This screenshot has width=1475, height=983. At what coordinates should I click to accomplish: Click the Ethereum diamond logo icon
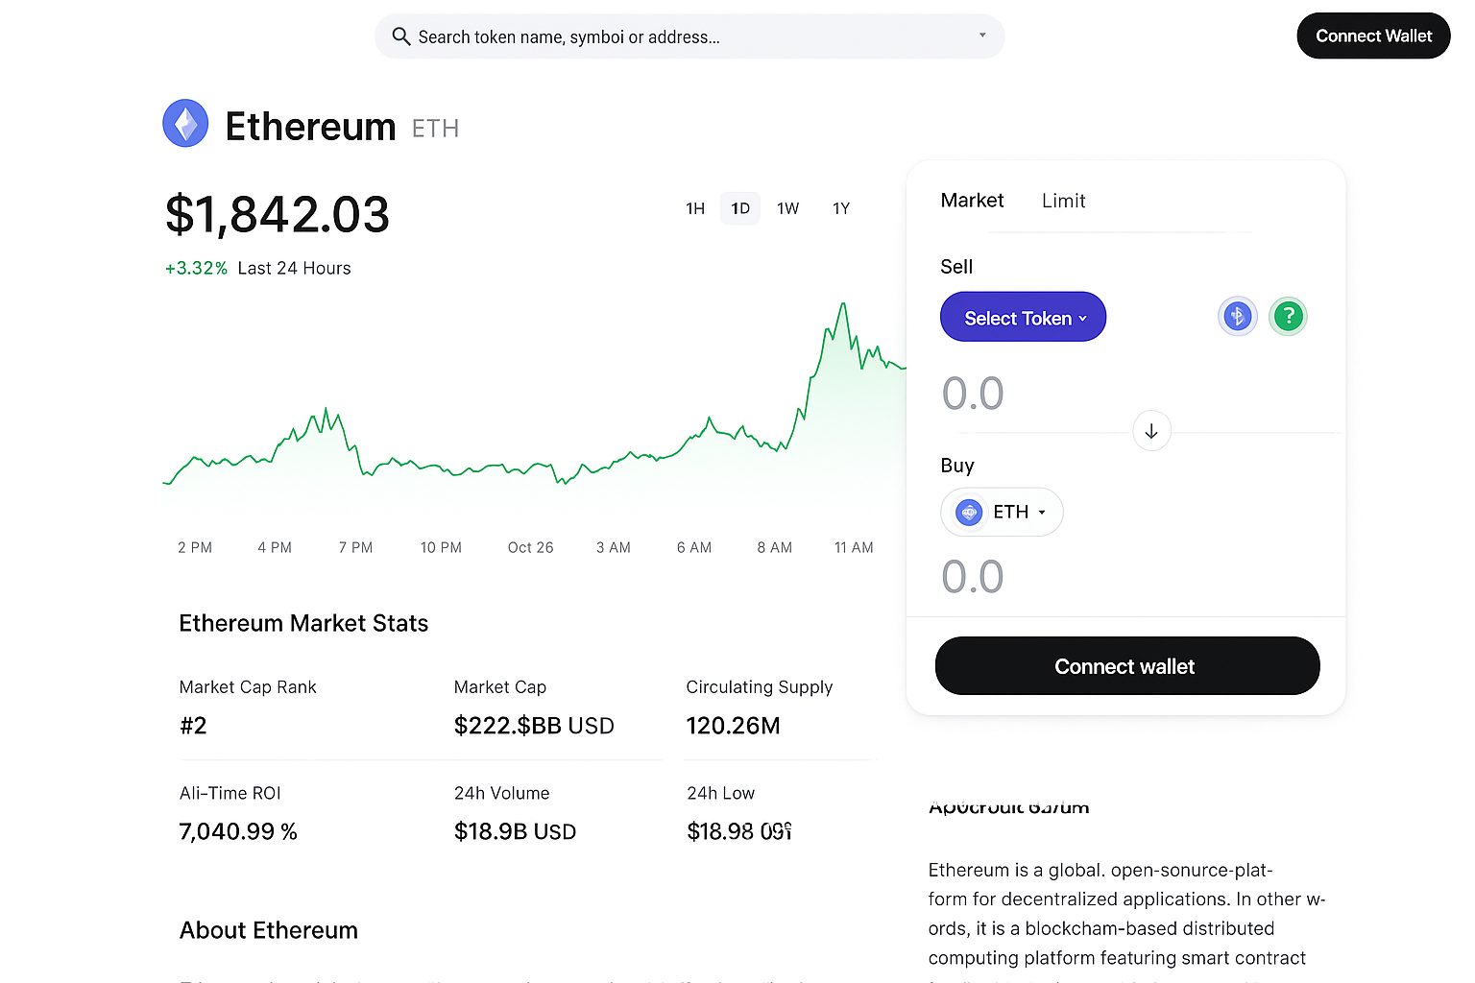click(x=185, y=123)
